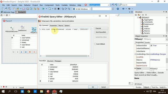Image resolution: width=168 pixels, height=94 pixels.
Task: Click the Pause toolbar icon
Action: pos(55,9)
